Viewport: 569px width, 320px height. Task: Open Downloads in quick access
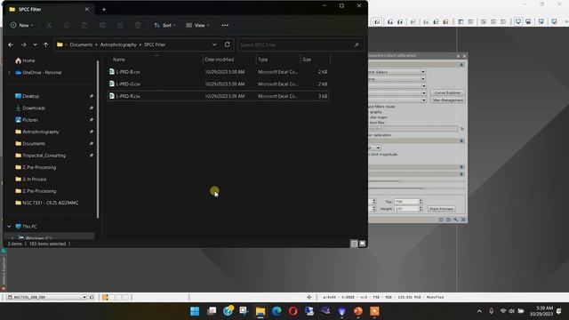pos(30,108)
